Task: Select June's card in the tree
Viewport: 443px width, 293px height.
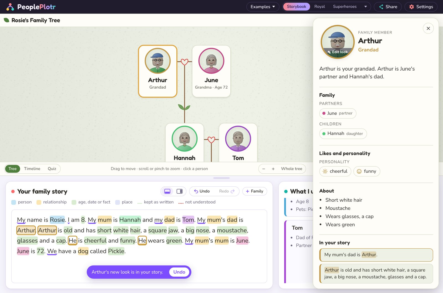Action: coord(211,71)
